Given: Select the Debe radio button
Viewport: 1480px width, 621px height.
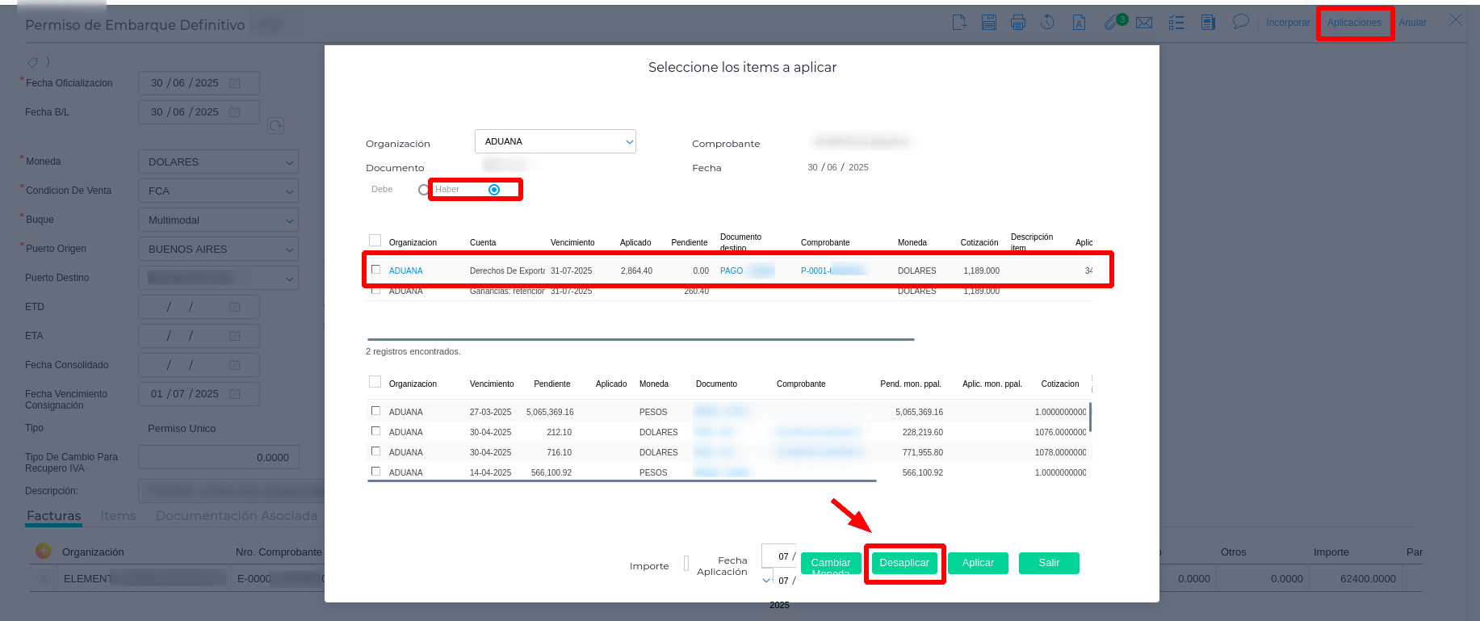Looking at the screenshot, I should pyautogui.click(x=423, y=190).
